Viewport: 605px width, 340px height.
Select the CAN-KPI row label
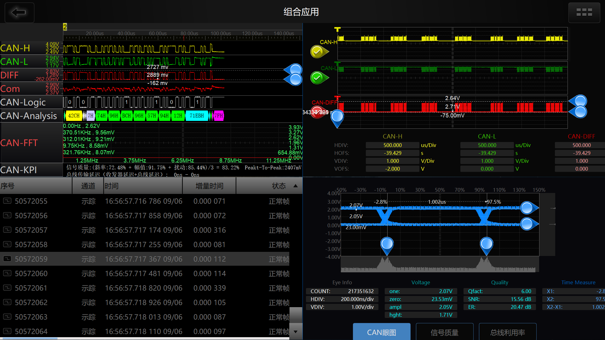pos(32,170)
